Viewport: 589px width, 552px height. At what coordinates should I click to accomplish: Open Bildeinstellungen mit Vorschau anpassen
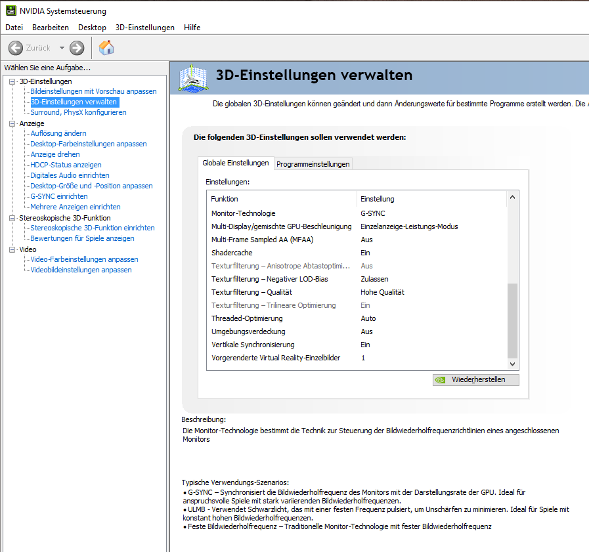click(93, 91)
